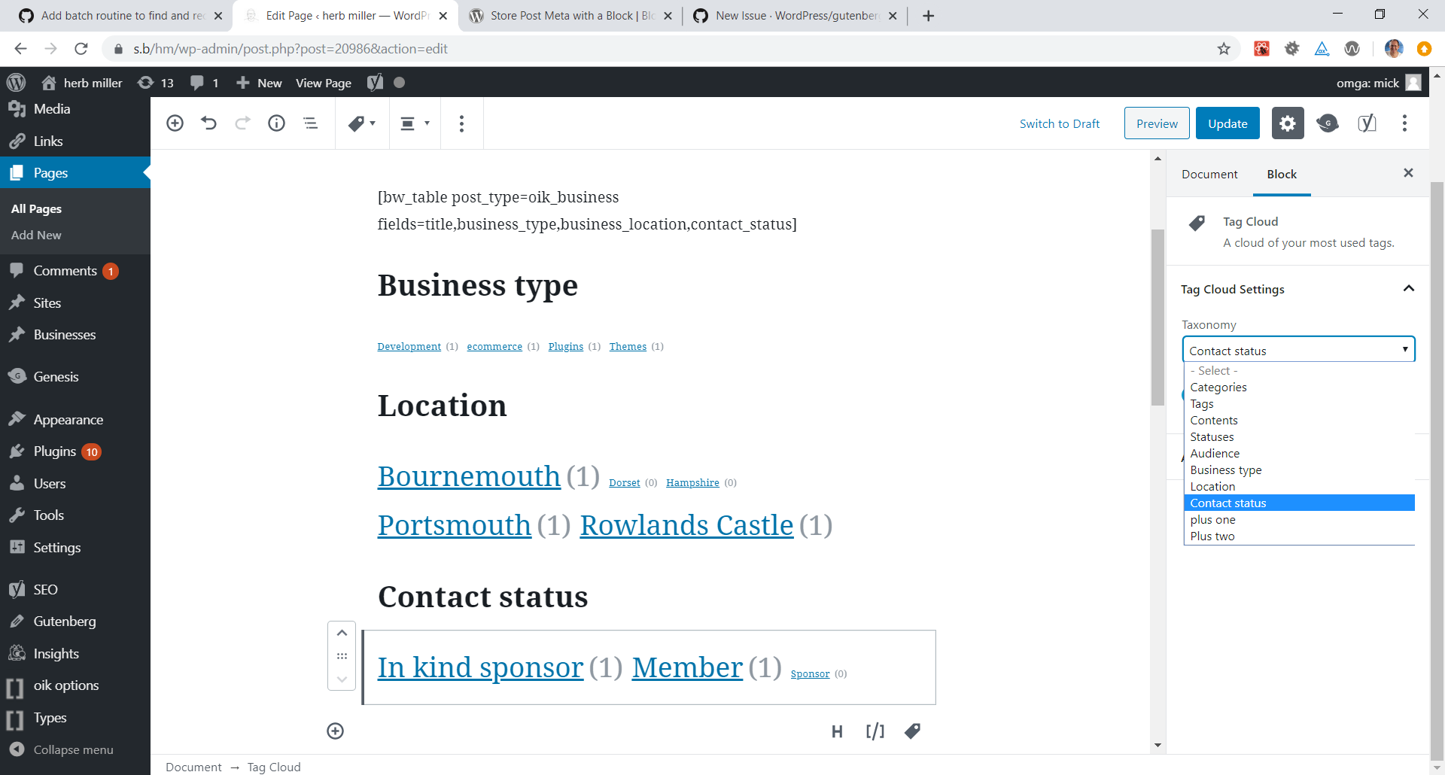Click the shortcode icon below the block
1445x775 pixels.
coord(875,731)
